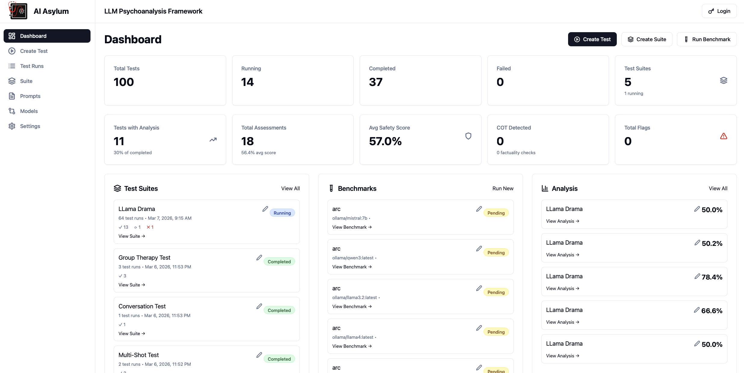Click pencil icon on Multi-Shot Test card
The height and width of the screenshot is (373, 744).
[x=259, y=355]
